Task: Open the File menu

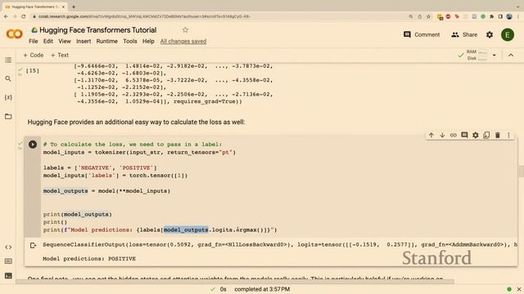Action: click(x=33, y=42)
